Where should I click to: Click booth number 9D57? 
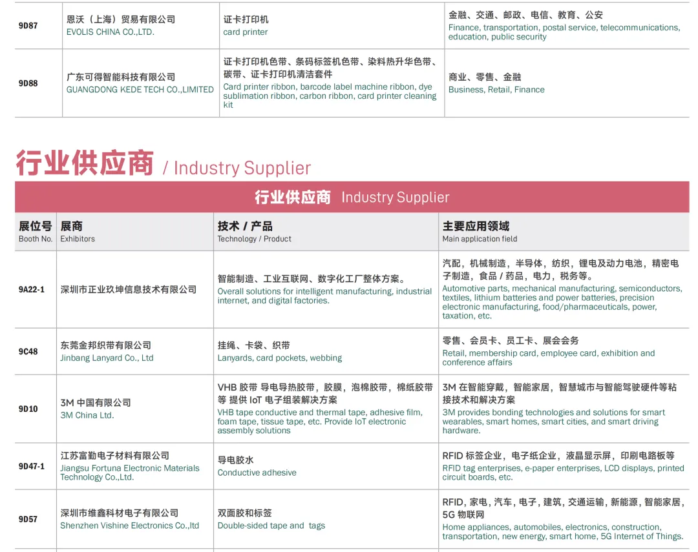pyautogui.click(x=28, y=519)
